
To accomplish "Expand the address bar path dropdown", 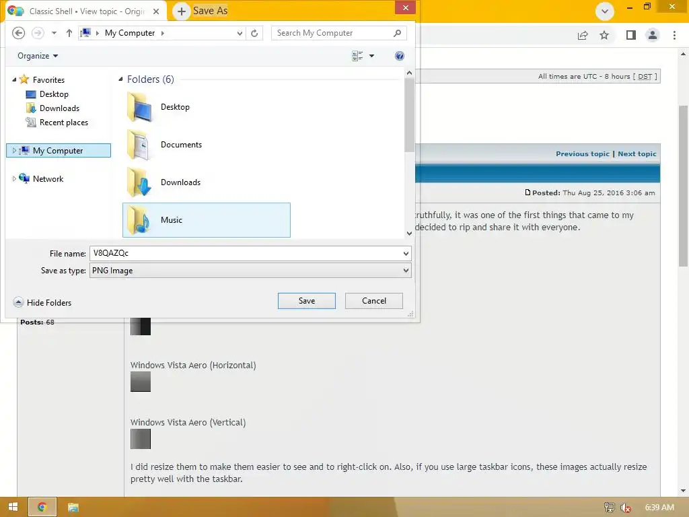I will click(240, 33).
